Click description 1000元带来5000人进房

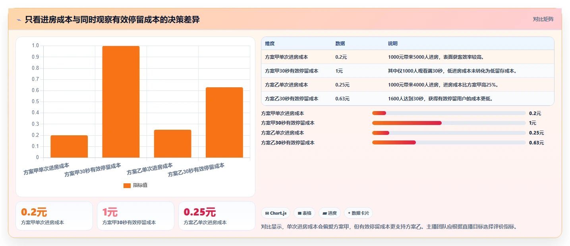pos(436,57)
